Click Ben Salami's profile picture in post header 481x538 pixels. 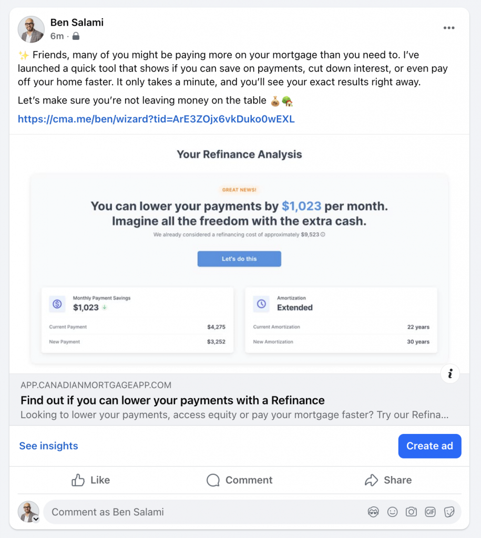coord(31,29)
